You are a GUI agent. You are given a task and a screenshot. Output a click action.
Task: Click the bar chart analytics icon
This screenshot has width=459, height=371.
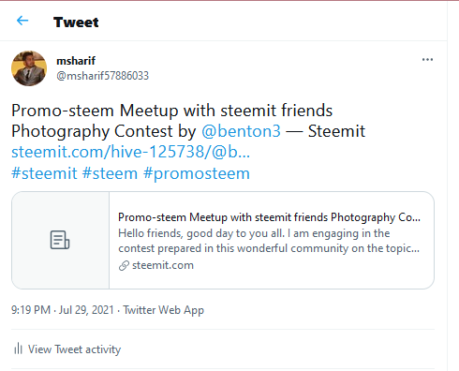pyautogui.click(x=18, y=349)
